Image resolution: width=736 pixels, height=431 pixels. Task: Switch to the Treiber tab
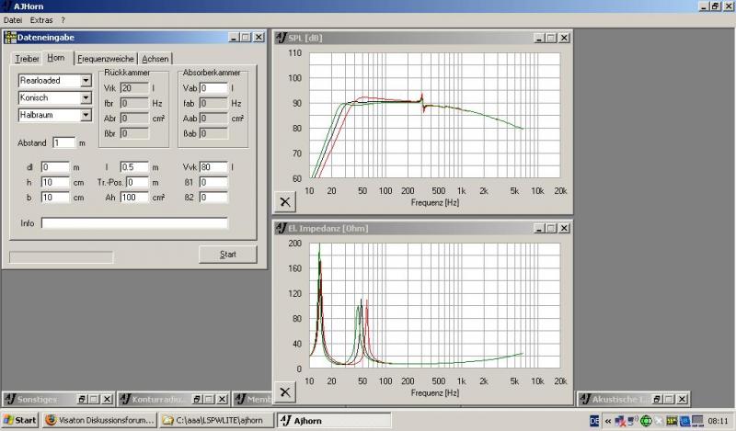[28, 59]
